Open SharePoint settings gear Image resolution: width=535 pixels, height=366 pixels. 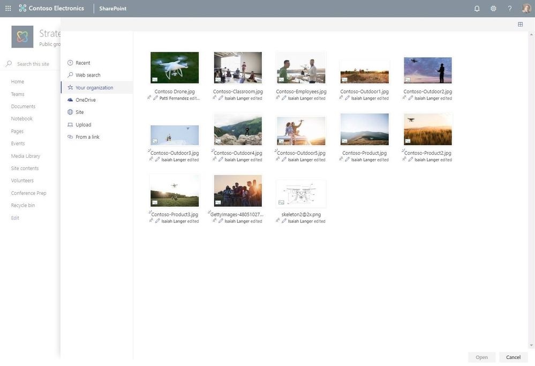[493, 8]
